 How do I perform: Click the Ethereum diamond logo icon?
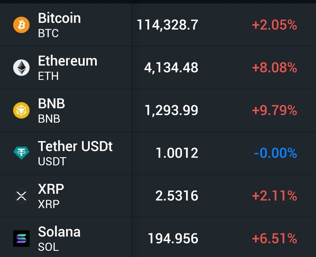coord(21,68)
